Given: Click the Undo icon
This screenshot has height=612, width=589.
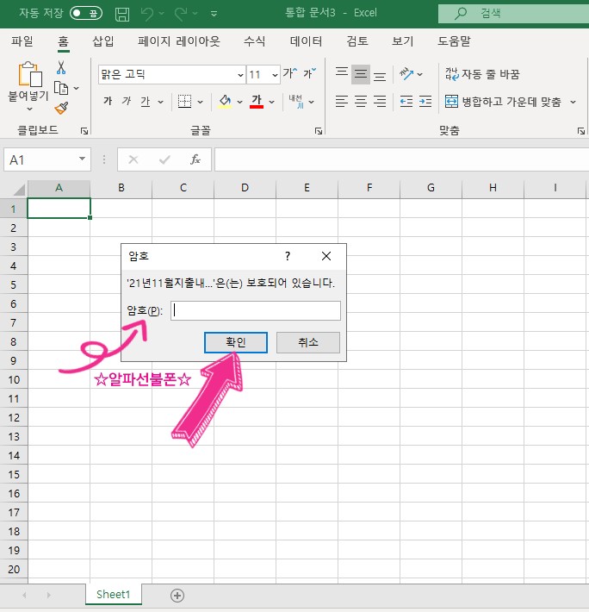Looking at the screenshot, I should pos(147,14).
